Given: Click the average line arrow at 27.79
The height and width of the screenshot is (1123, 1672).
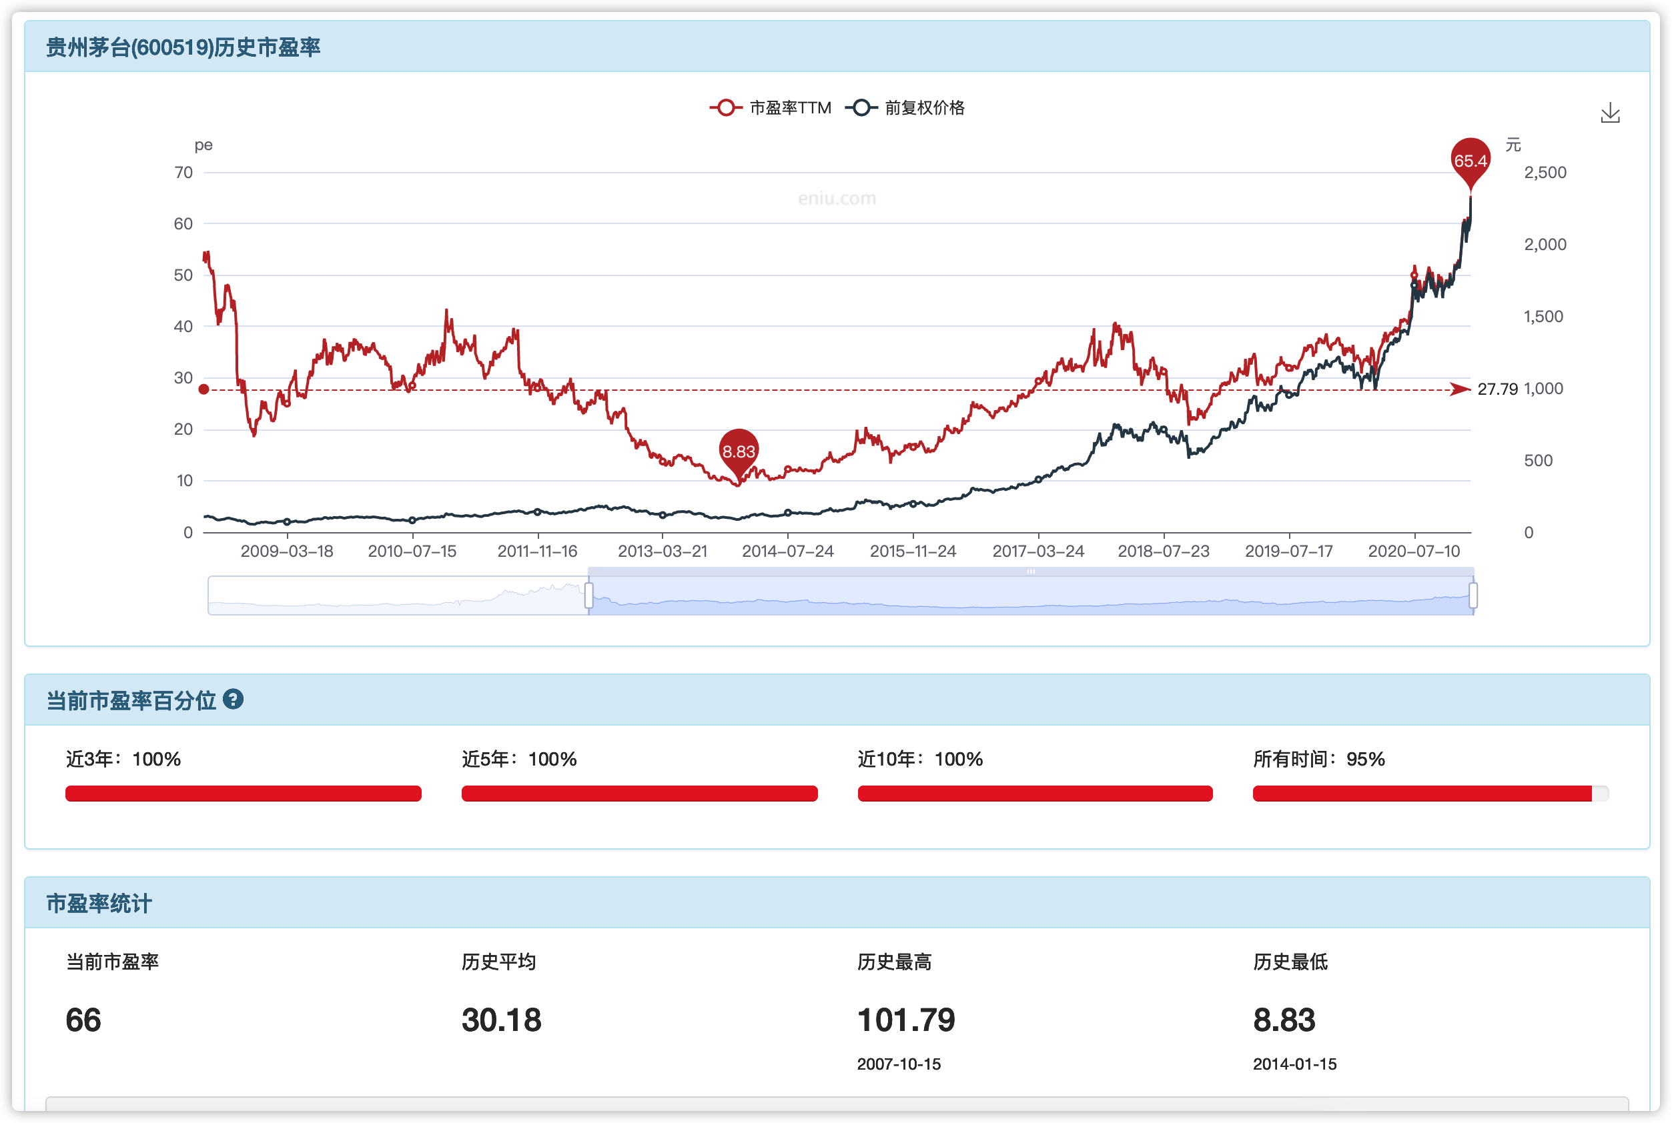Looking at the screenshot, I should pyautogui.click(x=1459, y=389).
